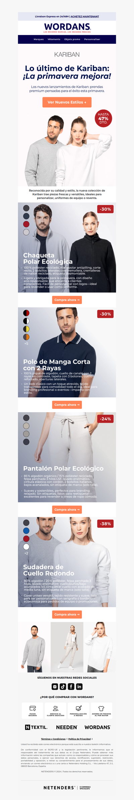Image resolution: width=134 pixels, height=800 pixels.
Task: Pick the blue swatch on Sudadera Cuello Redondo
Action: point(26,531)
